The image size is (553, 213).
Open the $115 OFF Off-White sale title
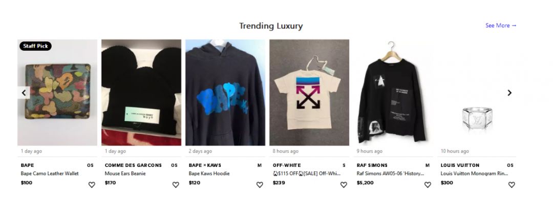point(307,174)
